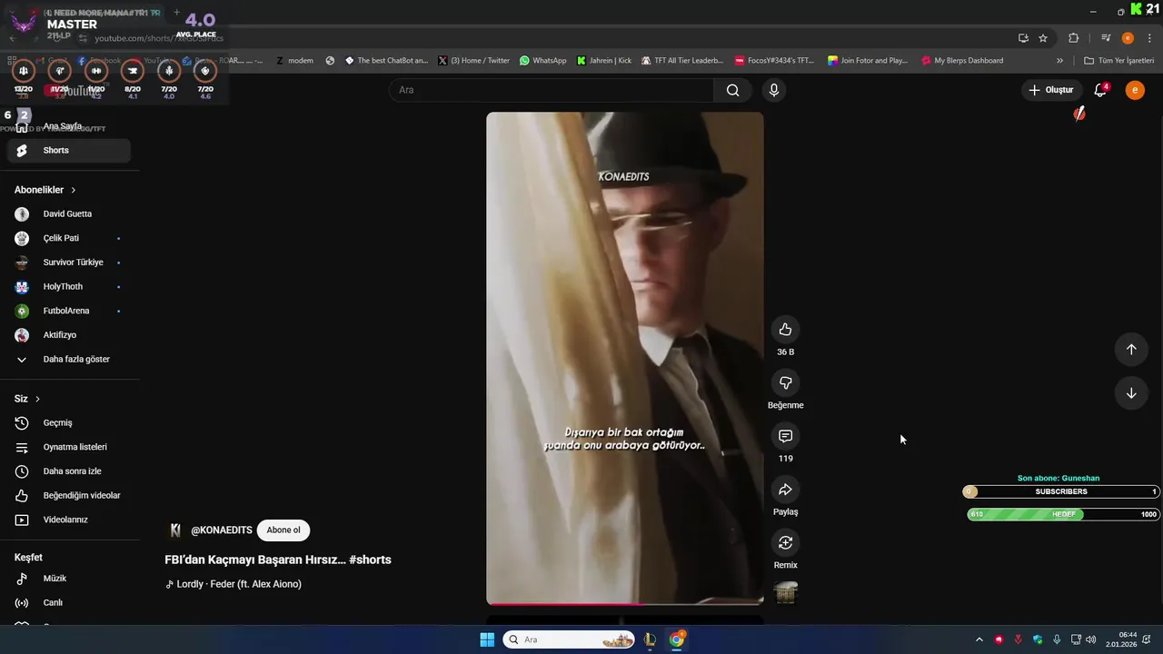Select Shorts in the sidebar

(69, 151)
